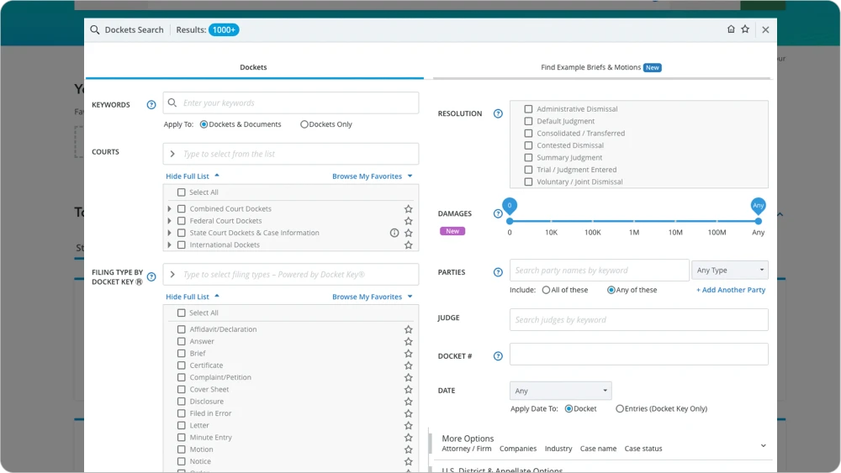This screenshot has width=841, height=473.
Task: Expand the Combined Court Dockets tree item
Action: click(x=170, y=209)
